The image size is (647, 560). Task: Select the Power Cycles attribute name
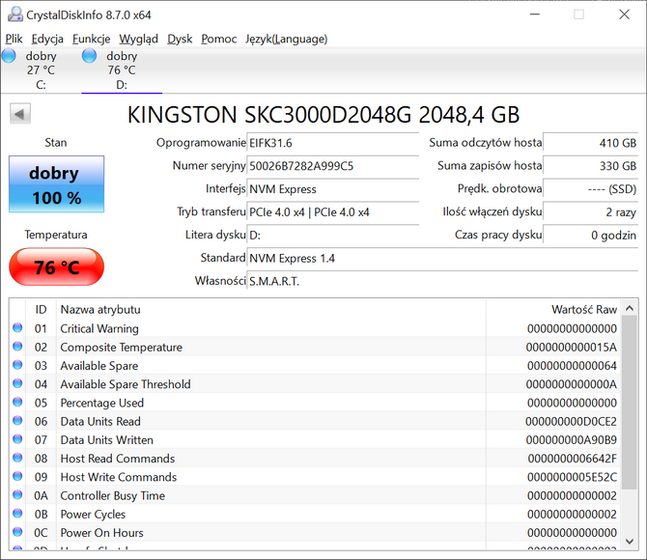click(x=93, y=515)
